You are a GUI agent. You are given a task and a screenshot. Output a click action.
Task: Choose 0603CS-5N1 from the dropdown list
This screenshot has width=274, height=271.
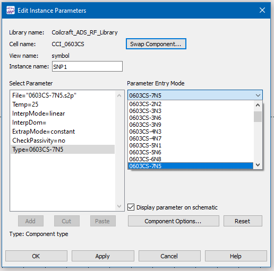coord(191,145)
